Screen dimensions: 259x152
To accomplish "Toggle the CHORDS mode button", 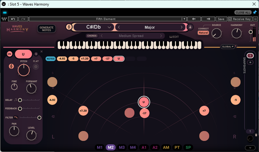I will pyautogui.click(x=92, y=36).
